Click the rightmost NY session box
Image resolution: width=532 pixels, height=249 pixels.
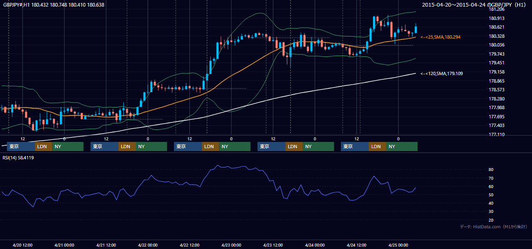pos(402,146)
